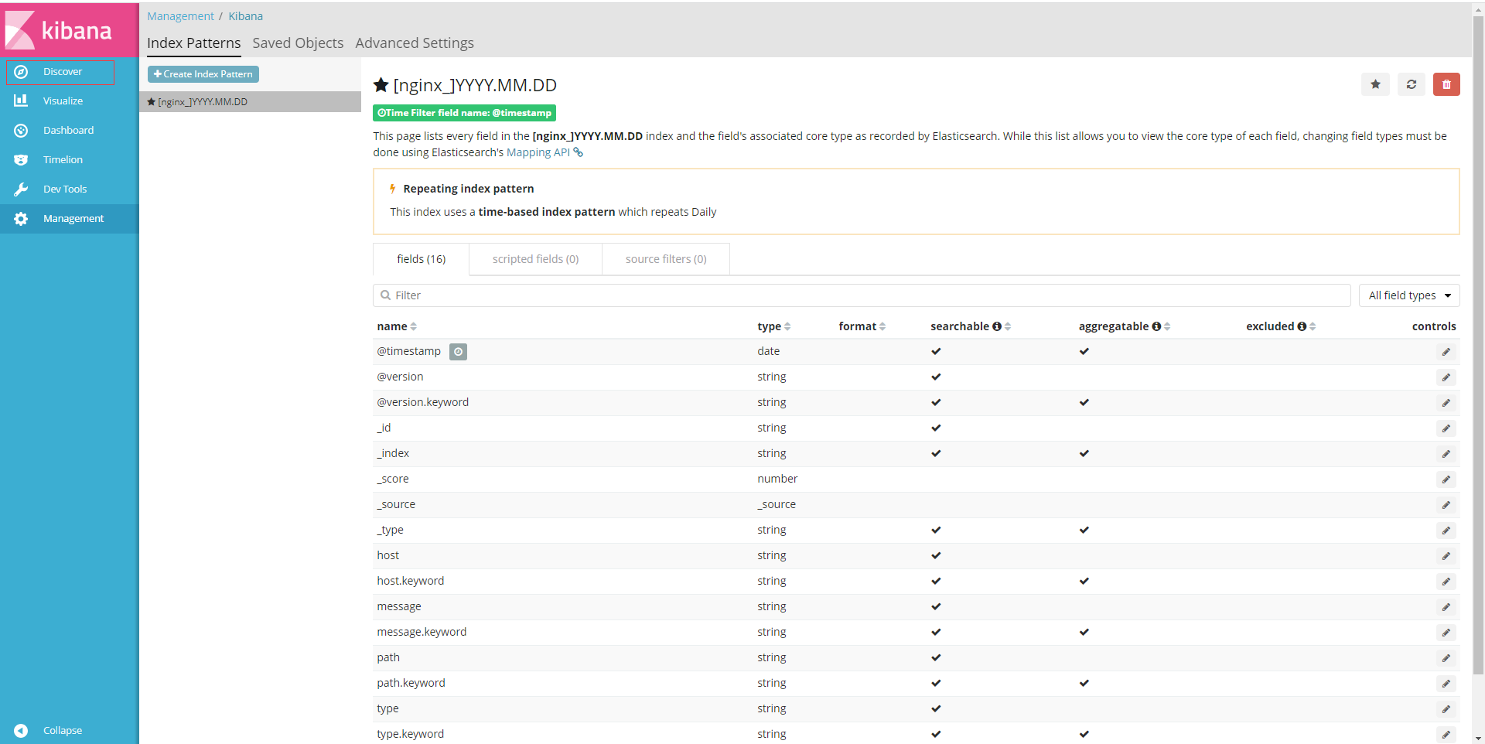Image resolution: width=1485 pixels, height=744 pixels.
Task: Sort by aggregatable column
Action: click(x=1167, y=326)
